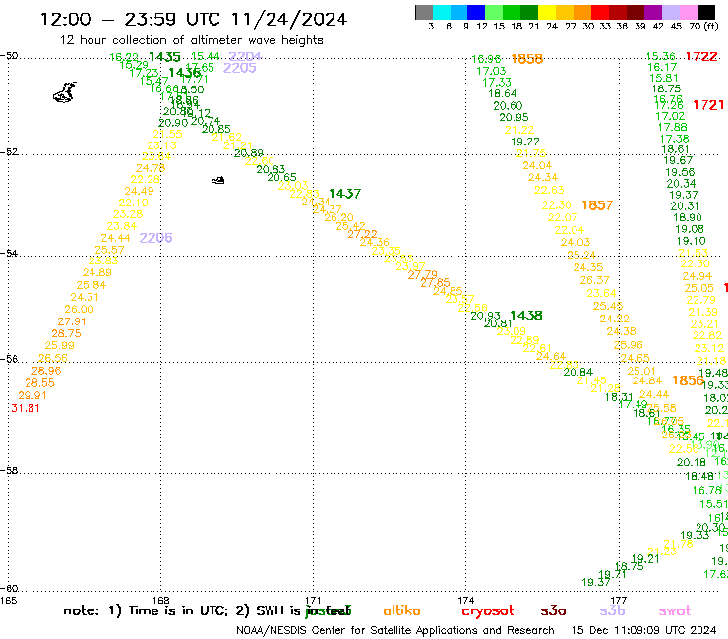Select the 28.75 wave height reading
Image resolution: width=728 pixels, height=639 pixels.
[x=66, y=333]
